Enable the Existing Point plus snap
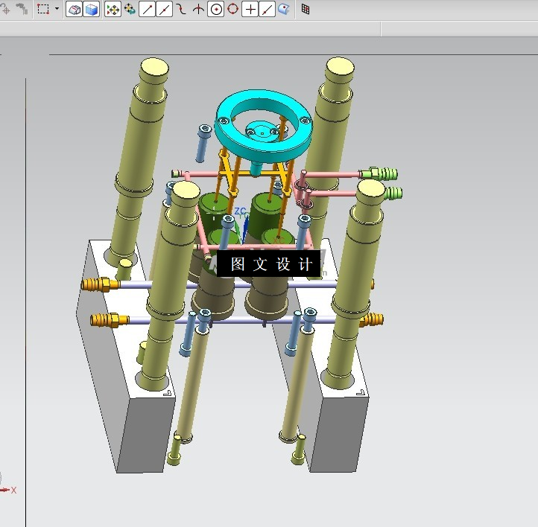 coord(250,10)
